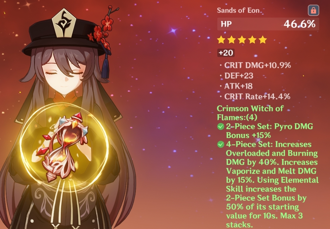Image resolution: width=330 pixels, height=229 pixels.
Task: Click the 4-Piece Set bonus description
Action: pos(272,185)
